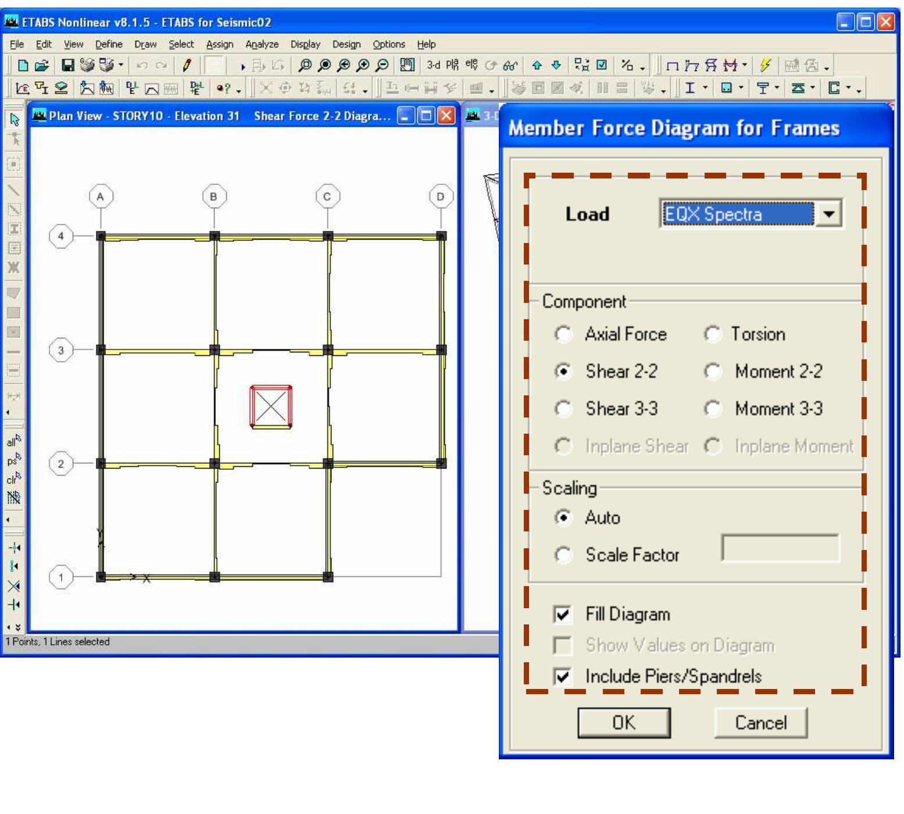Toggle Include Piers/Spandrels checkbox
This screenshot has height=814, width=904.
[x=563, y=677]
